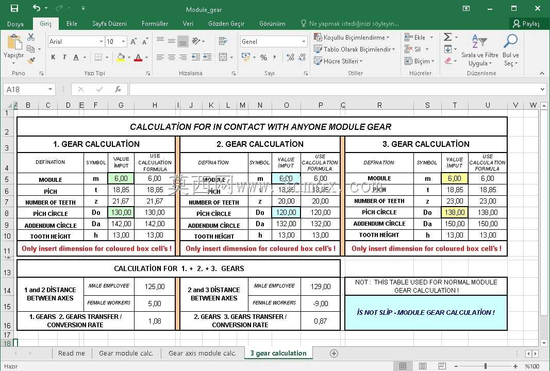Toggle underline A formatting
The height and width of the screenshot is (371, 550).
point(76,57)
